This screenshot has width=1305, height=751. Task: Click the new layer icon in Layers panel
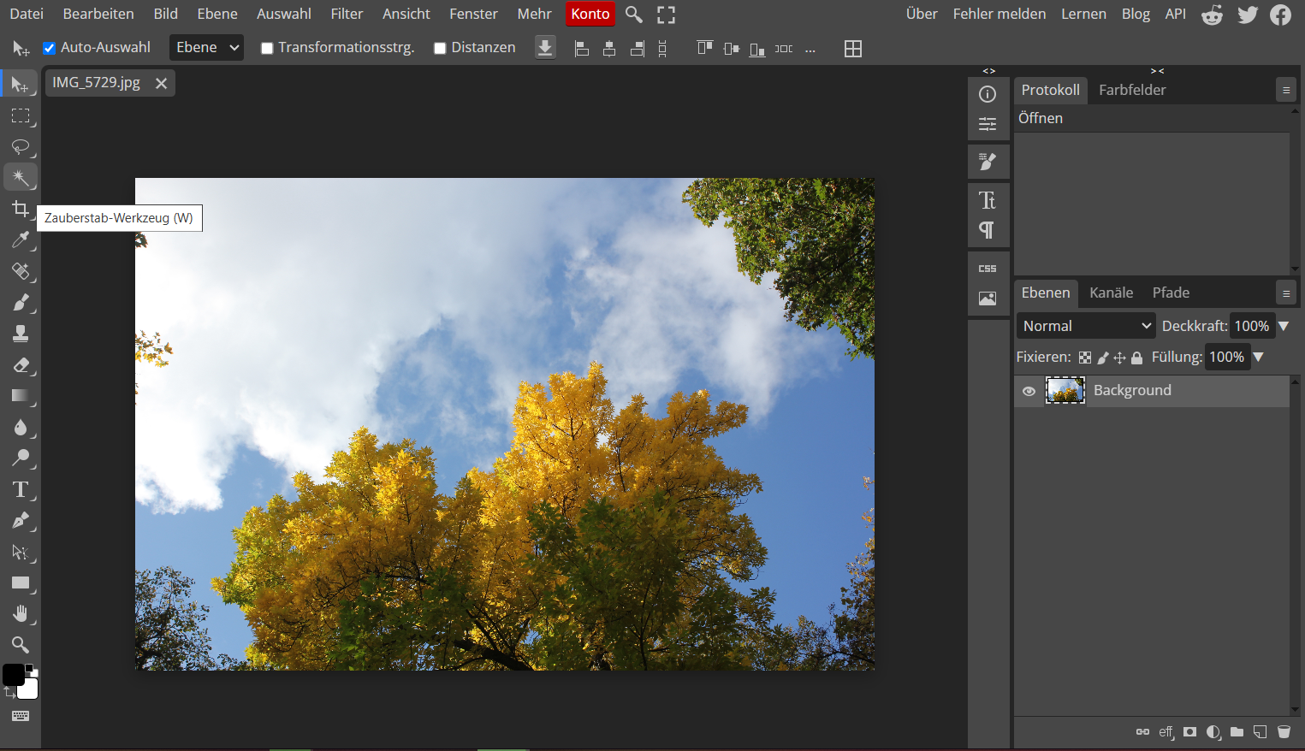(1260, 732)
